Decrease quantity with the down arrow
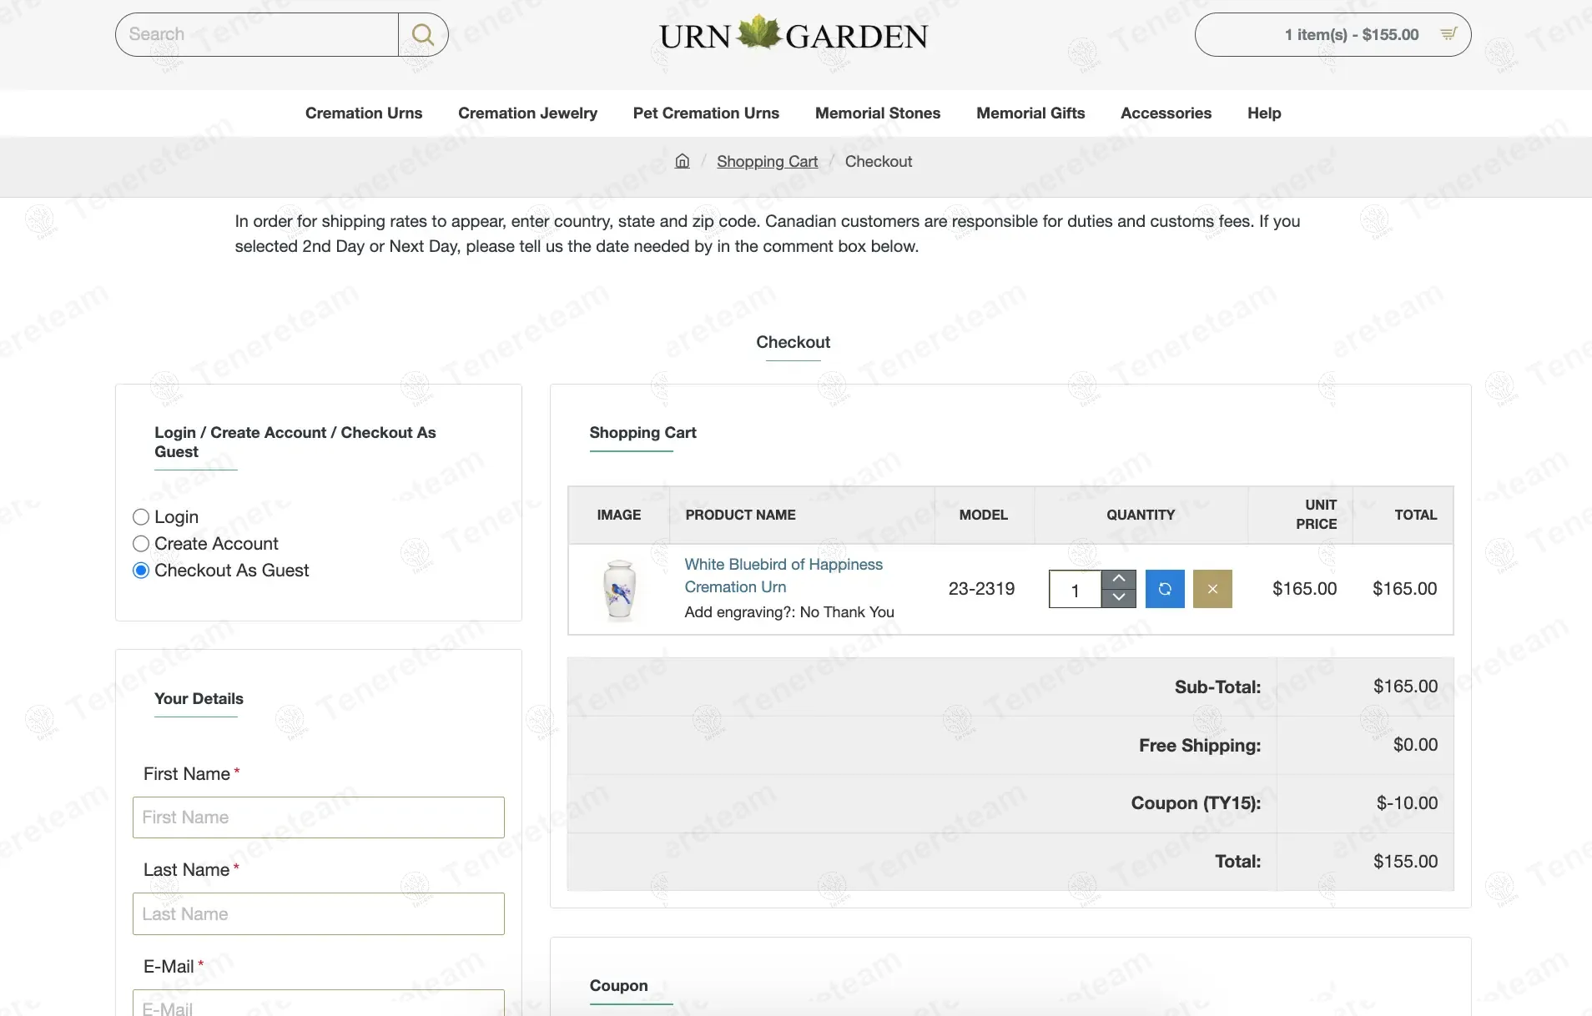 (x=1119, y=598)
